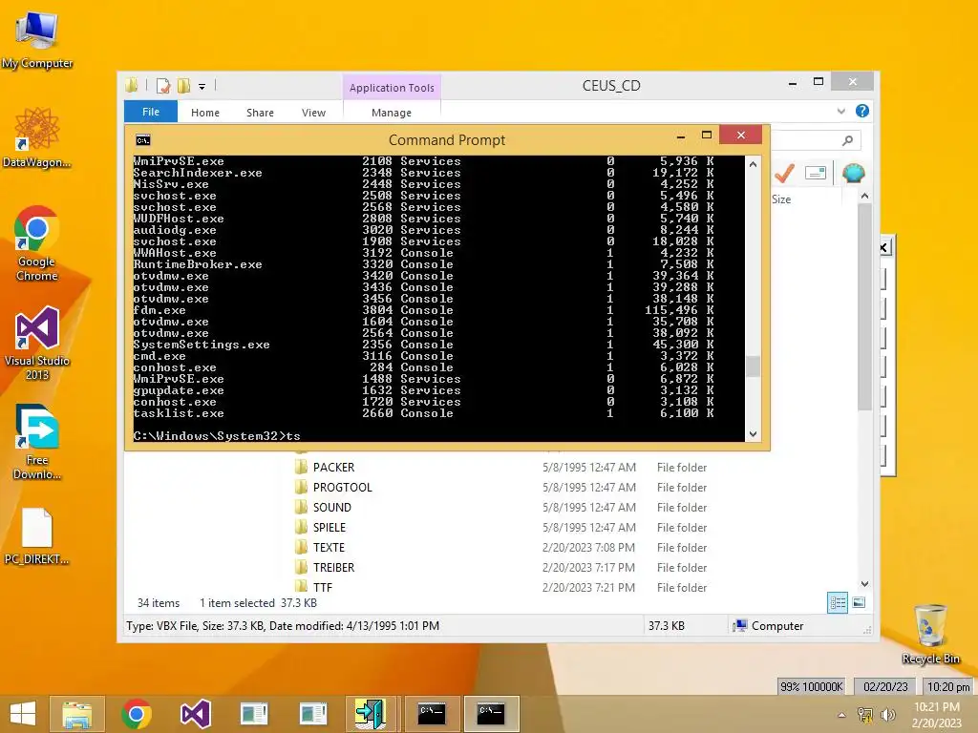Viewport: 978px width, 733px height.
Task: Open Customize Quick Access Toolbar dropdown
Action: (202, 87)
